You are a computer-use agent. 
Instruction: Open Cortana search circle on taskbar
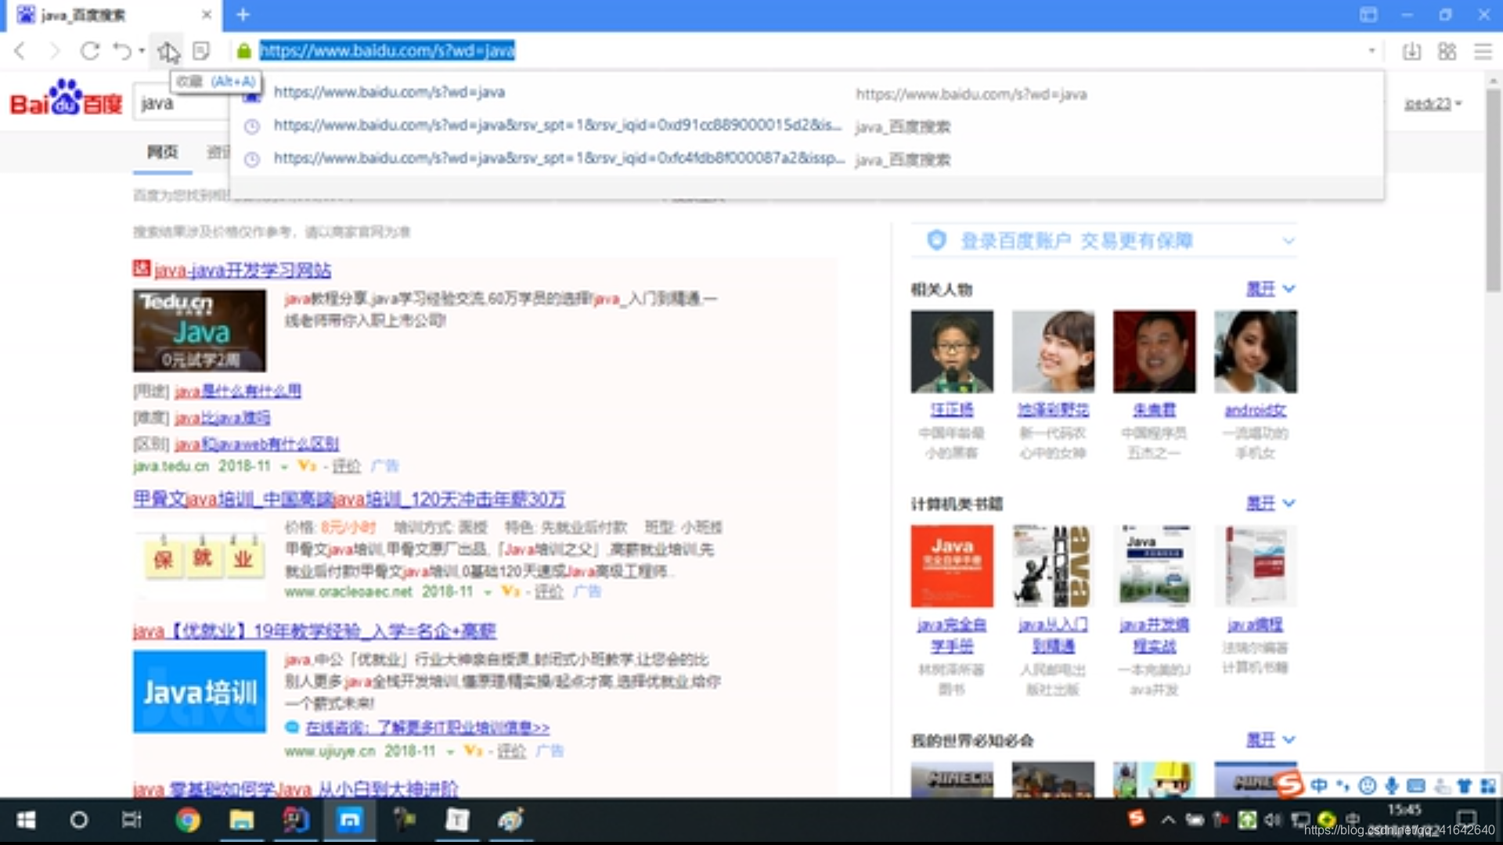pos(78,820)
